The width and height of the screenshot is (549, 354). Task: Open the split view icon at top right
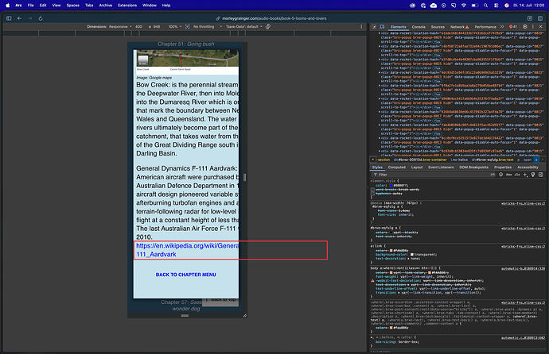pos(540,18)
